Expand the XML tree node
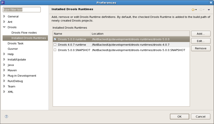This screenshot has width=214, height=124. pos(4,92)
